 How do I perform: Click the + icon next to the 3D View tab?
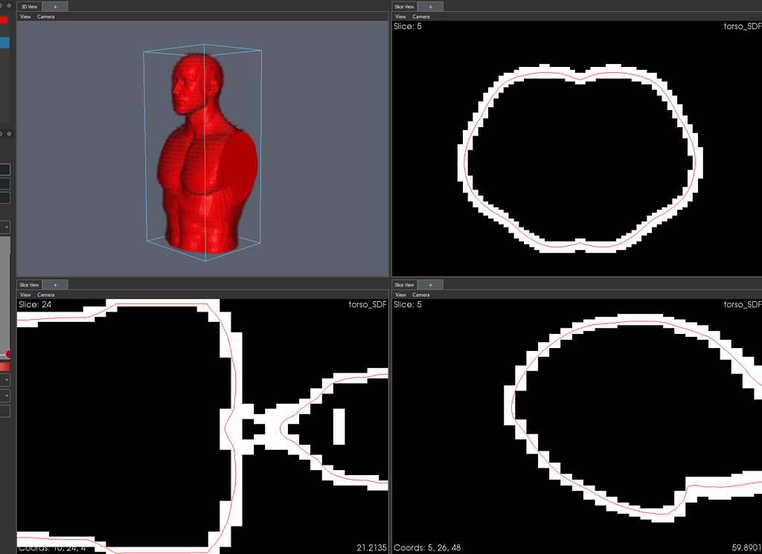54,6
